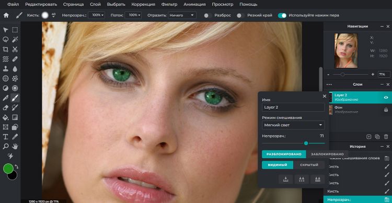Duplicate the selected layer
Viewport: 392px width, 203px height.
(377, 137)
